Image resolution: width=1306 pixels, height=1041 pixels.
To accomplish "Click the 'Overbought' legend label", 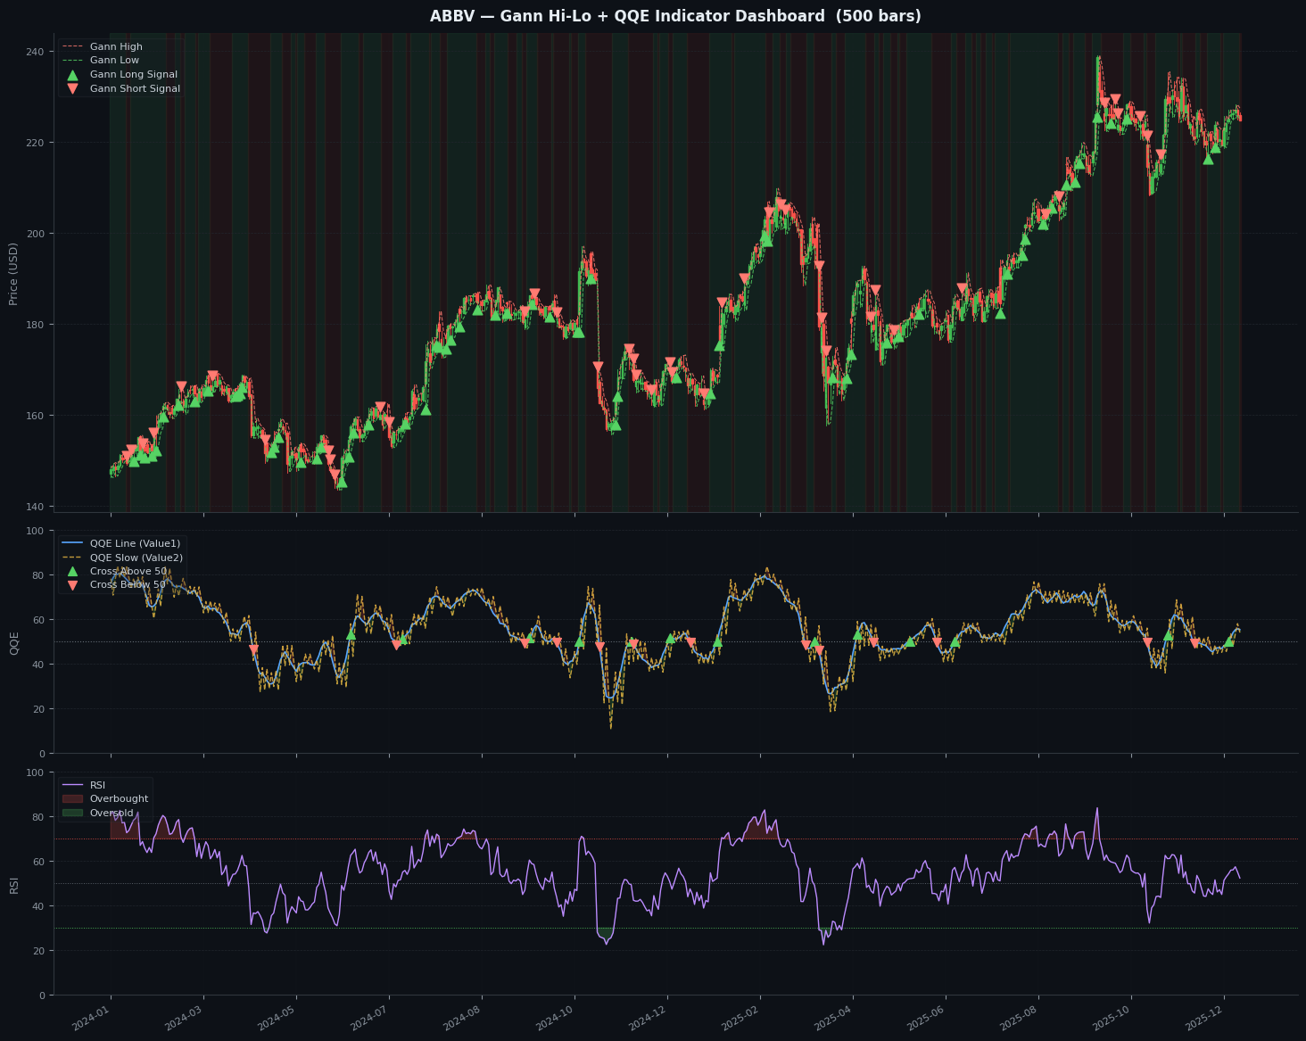I will [120, 799].
